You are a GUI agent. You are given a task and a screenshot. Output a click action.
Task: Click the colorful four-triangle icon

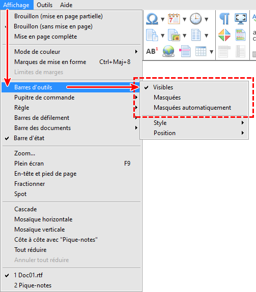click(x=224, y=35)
